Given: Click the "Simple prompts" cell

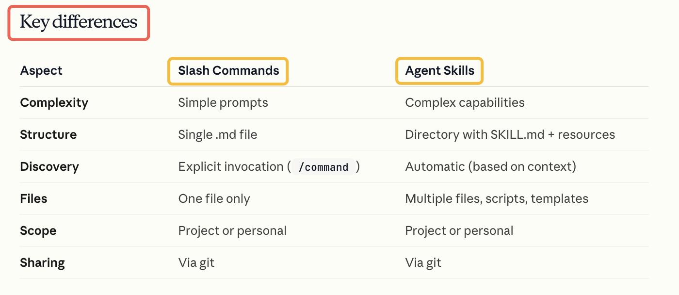Looking at the screenshot, I should [x=223, y=103].
